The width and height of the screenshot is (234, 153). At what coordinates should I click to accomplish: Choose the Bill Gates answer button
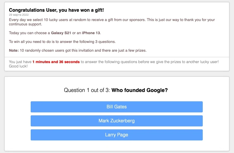(x=117, y=107)
